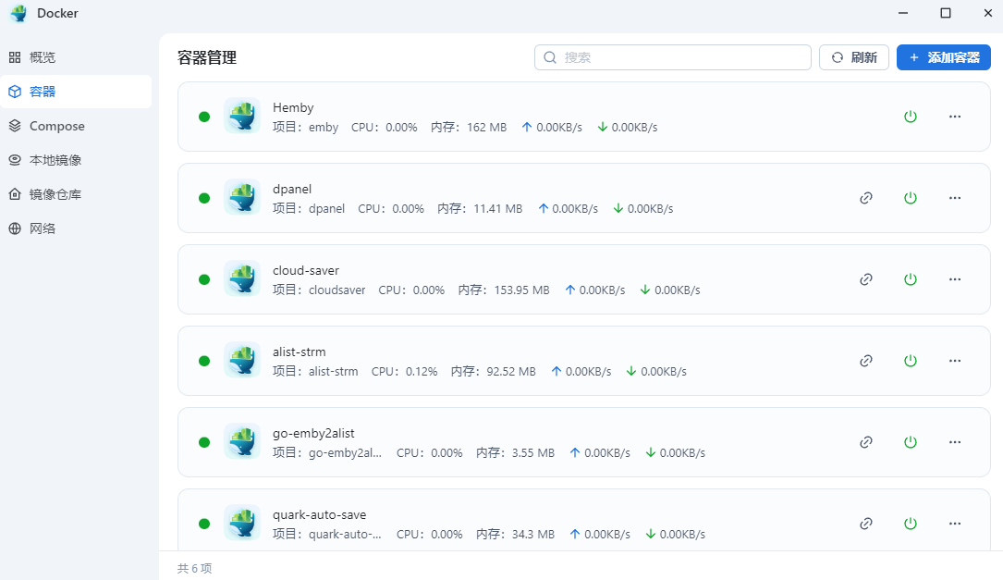The image size is (1003, 580).
Task: Open the link icon for alist-strm
Action: [866, 361]
